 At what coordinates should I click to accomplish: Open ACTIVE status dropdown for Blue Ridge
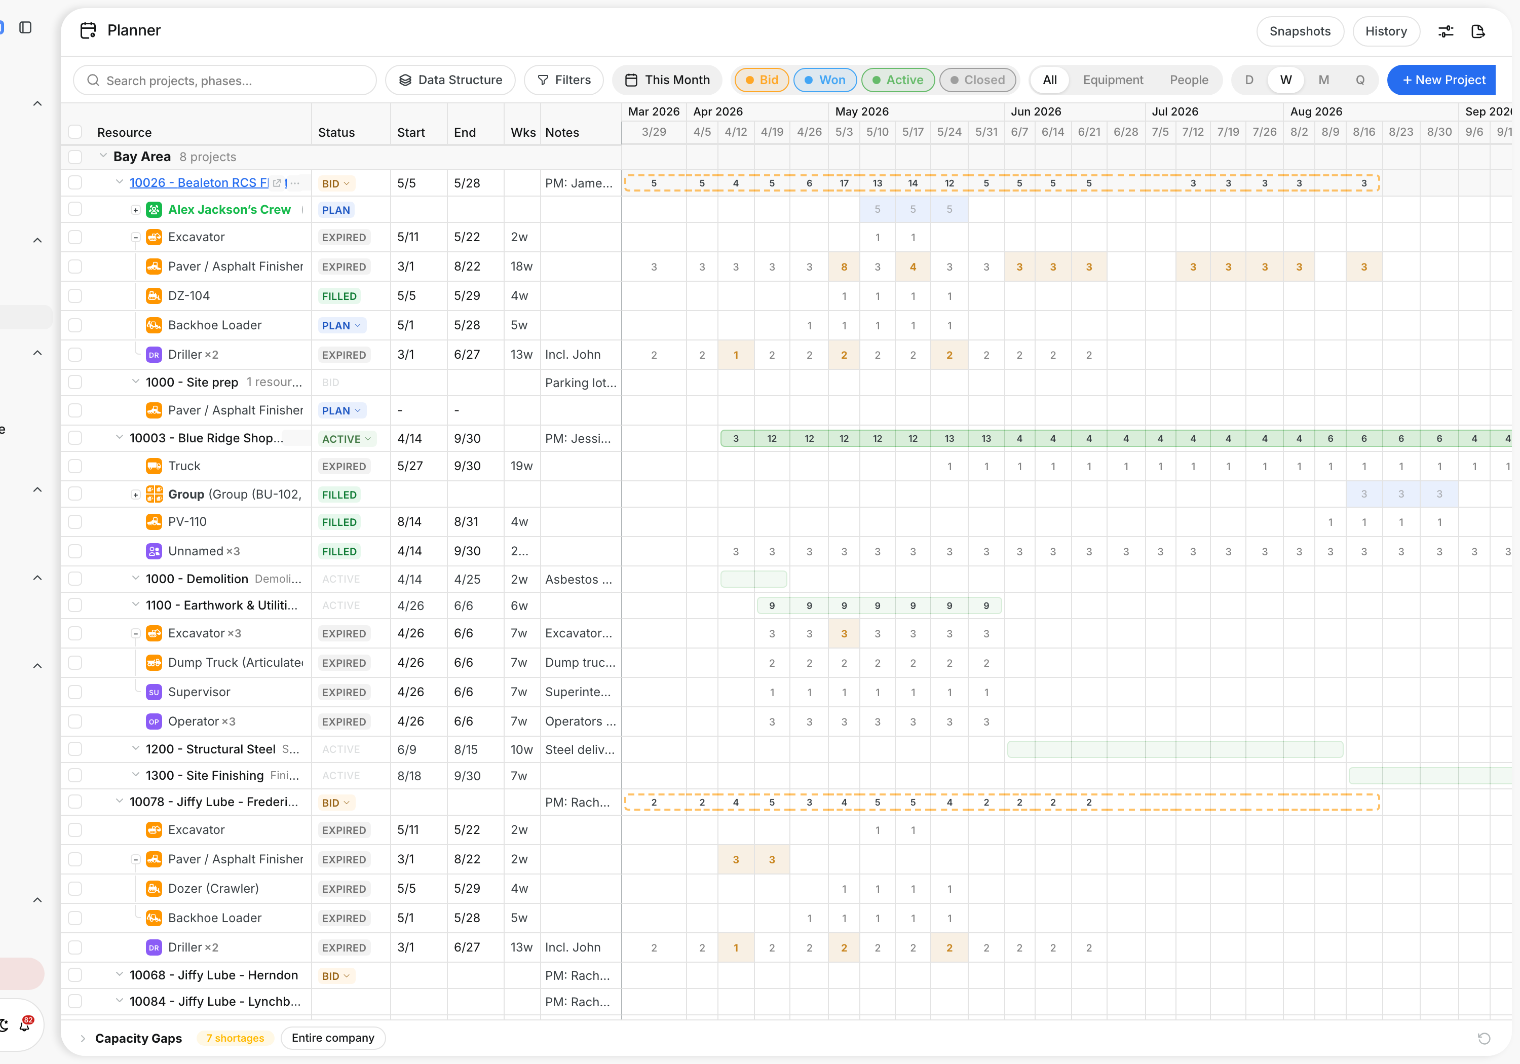click(348, 439)
